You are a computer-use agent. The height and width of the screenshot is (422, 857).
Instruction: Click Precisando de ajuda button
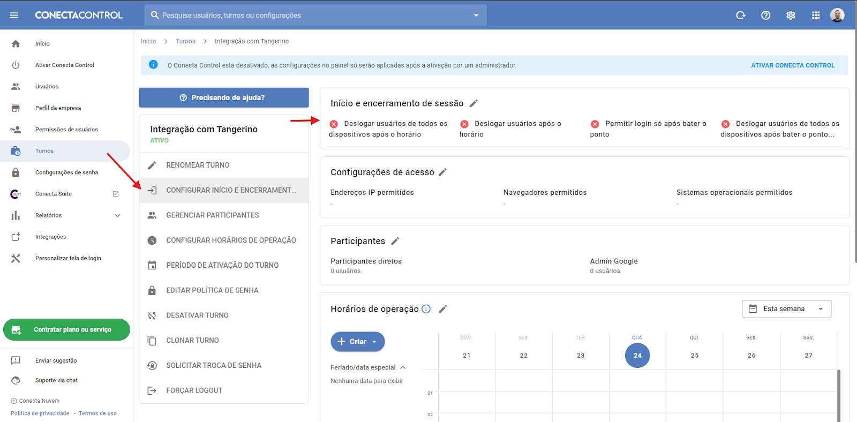[x=224, y=97]
